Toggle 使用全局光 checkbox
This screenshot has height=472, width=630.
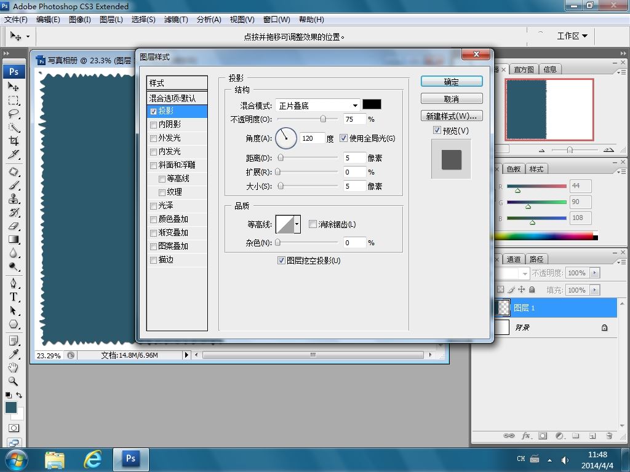point(343,138)
